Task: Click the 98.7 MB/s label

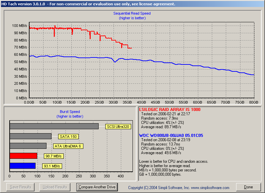Action: click(53, 156)
